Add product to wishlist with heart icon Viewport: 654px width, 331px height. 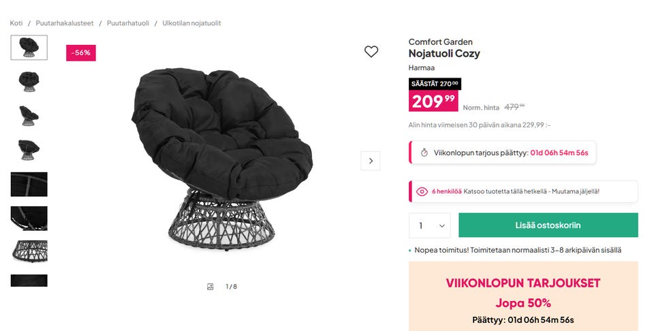click(371, 52)
